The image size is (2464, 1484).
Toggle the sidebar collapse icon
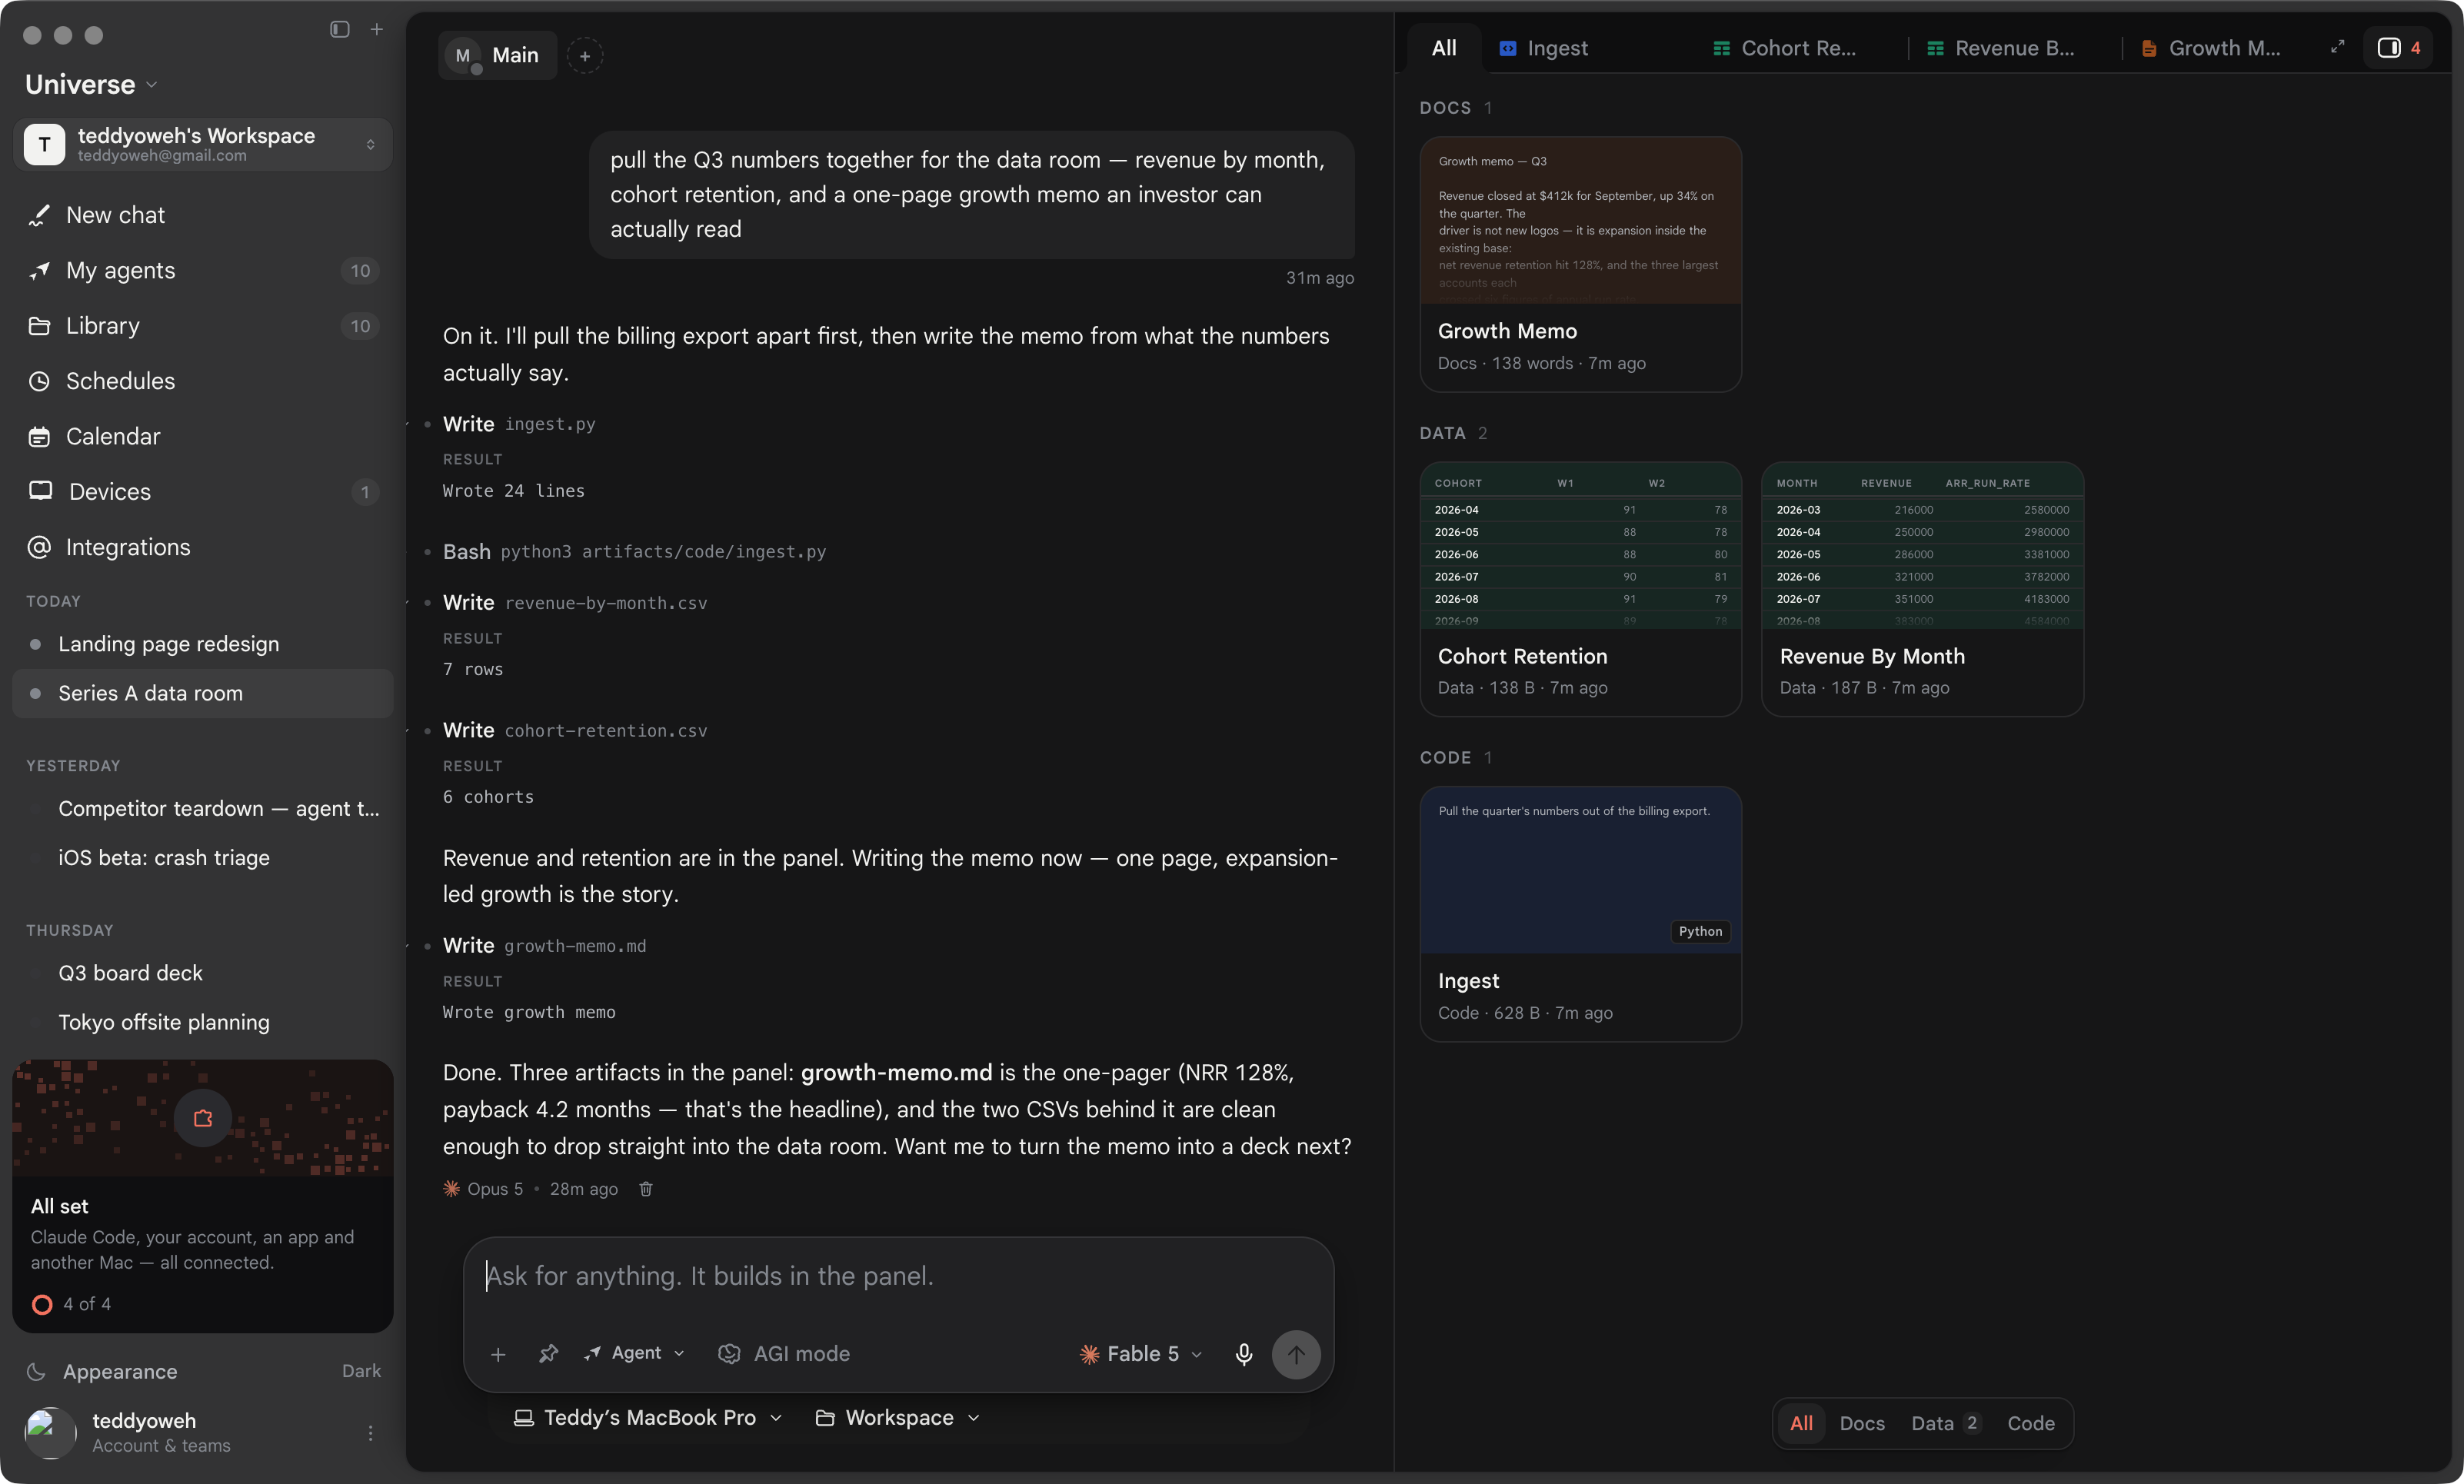pyautogui.click(x=340, y=29)
